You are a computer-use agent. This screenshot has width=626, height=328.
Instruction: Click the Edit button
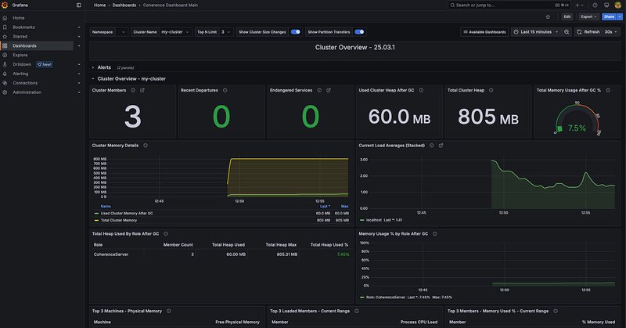coord(567,16)
